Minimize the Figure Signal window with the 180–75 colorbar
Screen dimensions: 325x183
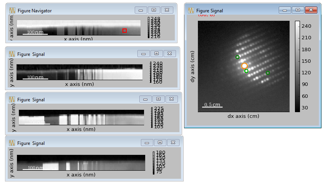point(147,143)
